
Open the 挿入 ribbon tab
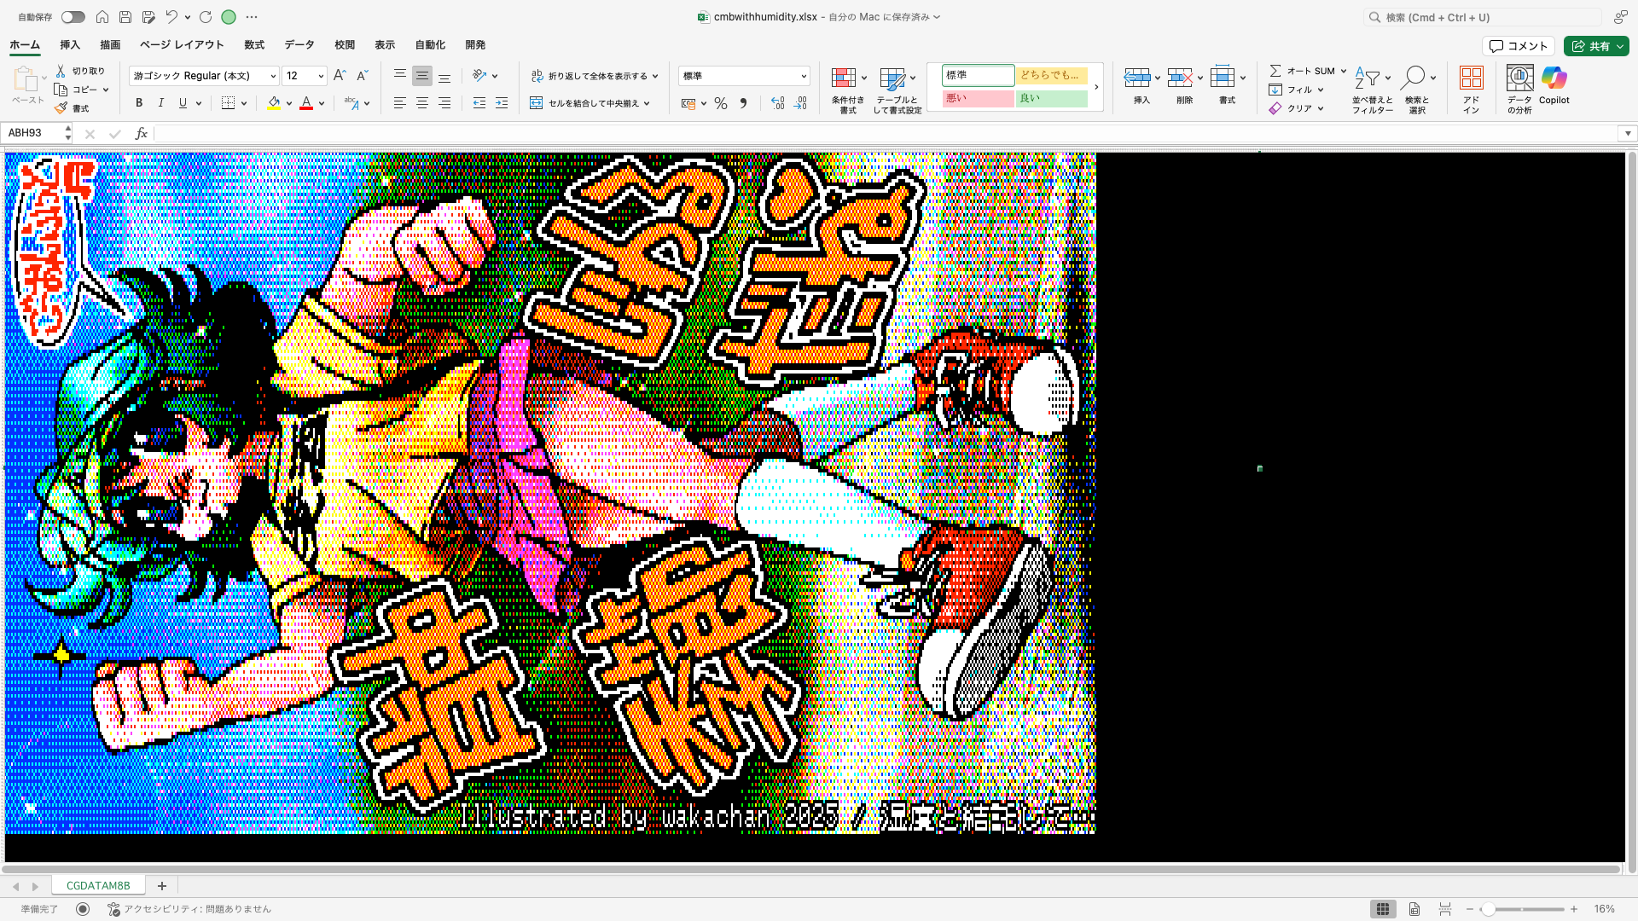click(x=70, y=45)
